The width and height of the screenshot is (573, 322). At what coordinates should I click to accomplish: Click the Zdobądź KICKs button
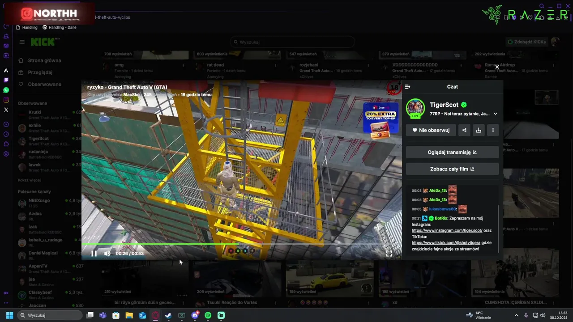click(526, 42)
